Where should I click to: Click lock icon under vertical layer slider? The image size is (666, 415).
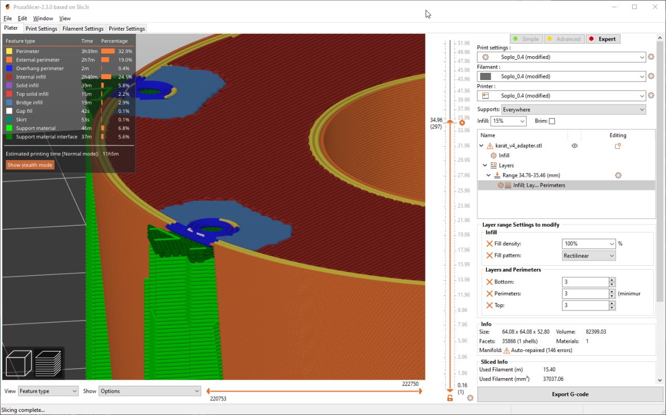point(450,398)
